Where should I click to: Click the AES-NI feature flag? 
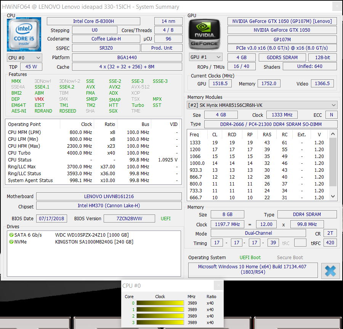coord(19,111)
